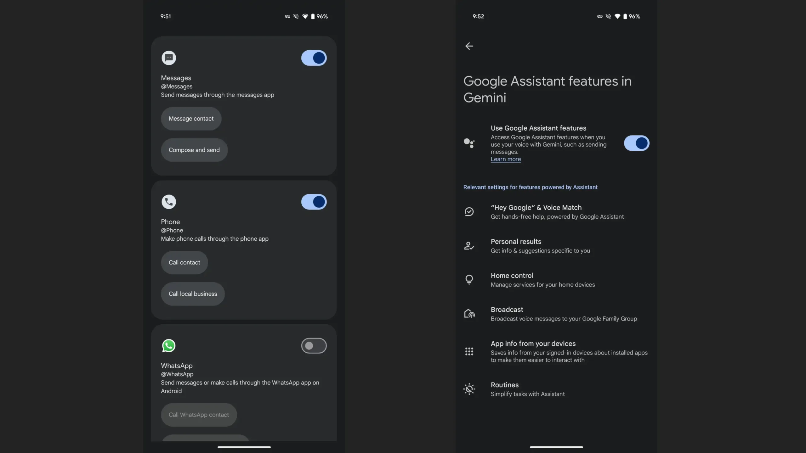Tap the App info grid icon
Screen dimensions: 806x453
click(x=469, y=351)
